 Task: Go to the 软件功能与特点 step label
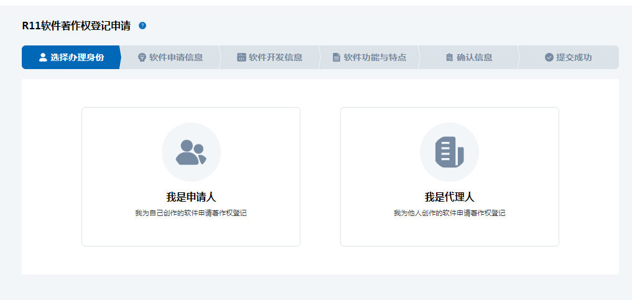(375, 57)
